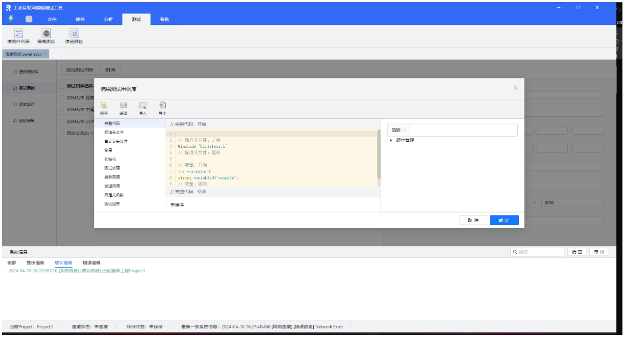Click the green lightning bolt connect icon
Image resolution: width=625 pixels, height=338 pixels.
(12, 19)
